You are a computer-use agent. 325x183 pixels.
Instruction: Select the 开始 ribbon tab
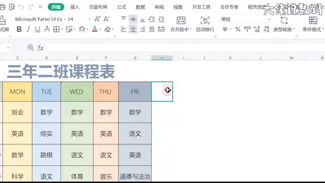(x=56, y=7)
